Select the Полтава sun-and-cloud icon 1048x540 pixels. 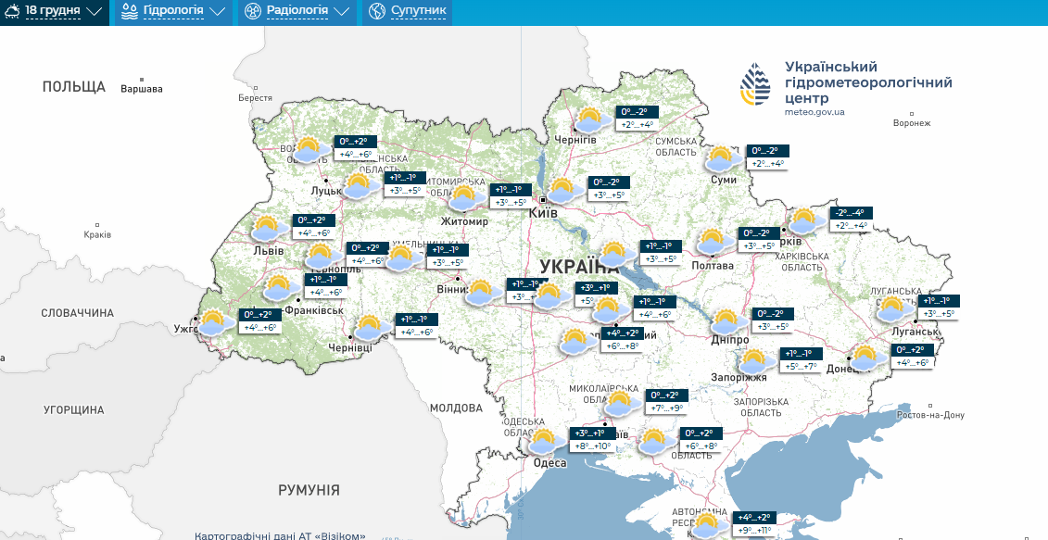(x=713, y=241)
